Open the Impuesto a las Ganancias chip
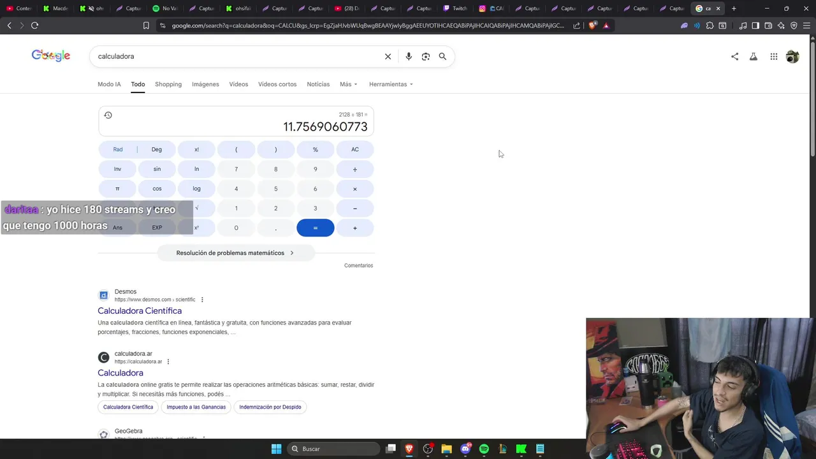 coord(196,407)
